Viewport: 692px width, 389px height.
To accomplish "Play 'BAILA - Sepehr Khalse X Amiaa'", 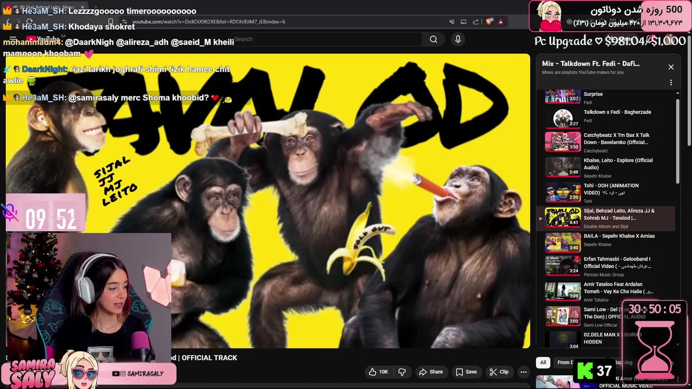I will tap(619, 236).
